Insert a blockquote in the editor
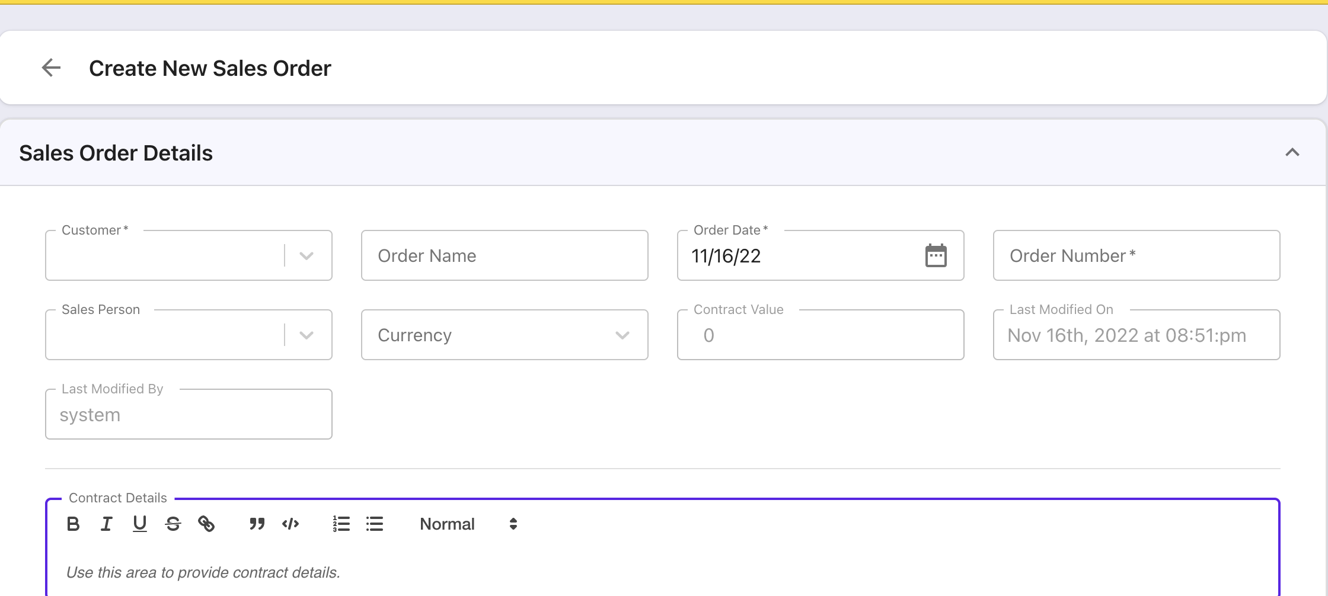This screenshot has width=1328, height=596. pos(256,524)
